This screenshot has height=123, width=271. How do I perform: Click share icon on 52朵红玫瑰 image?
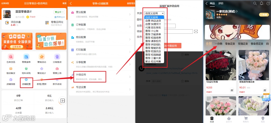coord(234,78)
